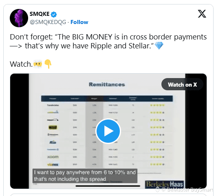Click the video subtitle caption text
Viewport: 216px width, 196px height.
pos(85,176)
